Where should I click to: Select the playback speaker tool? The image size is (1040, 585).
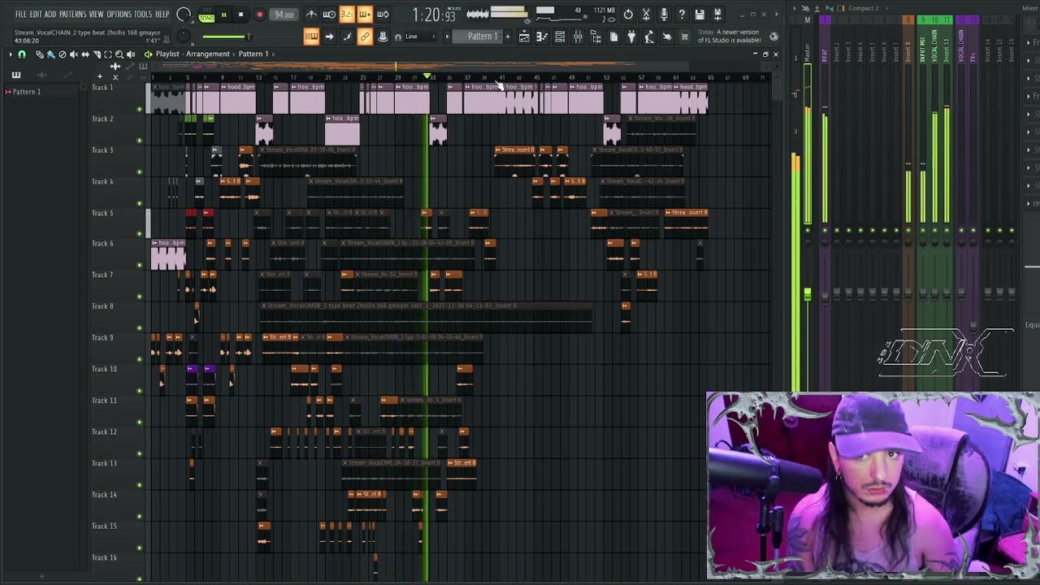[131, 54]
